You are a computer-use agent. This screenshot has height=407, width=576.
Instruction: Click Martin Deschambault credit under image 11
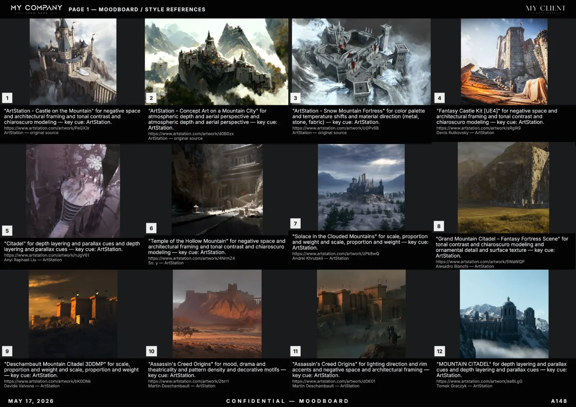click(x=326, y=386)
